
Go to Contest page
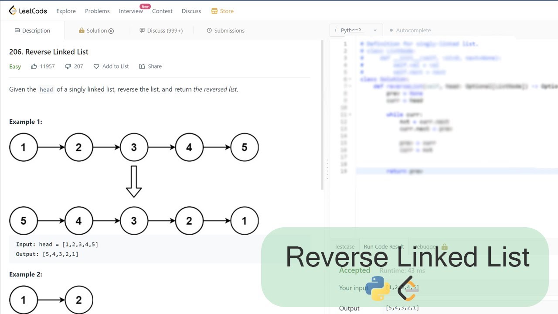tap(162, 11)
